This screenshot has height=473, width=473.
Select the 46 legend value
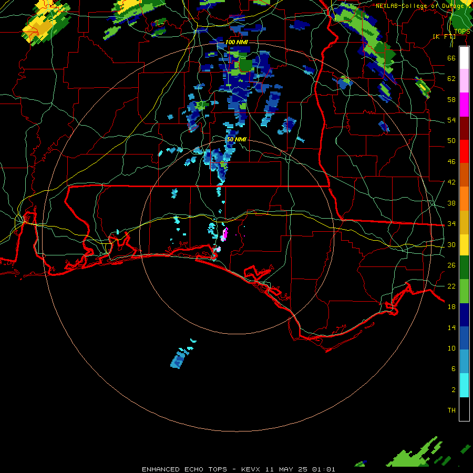pos(451,162)
